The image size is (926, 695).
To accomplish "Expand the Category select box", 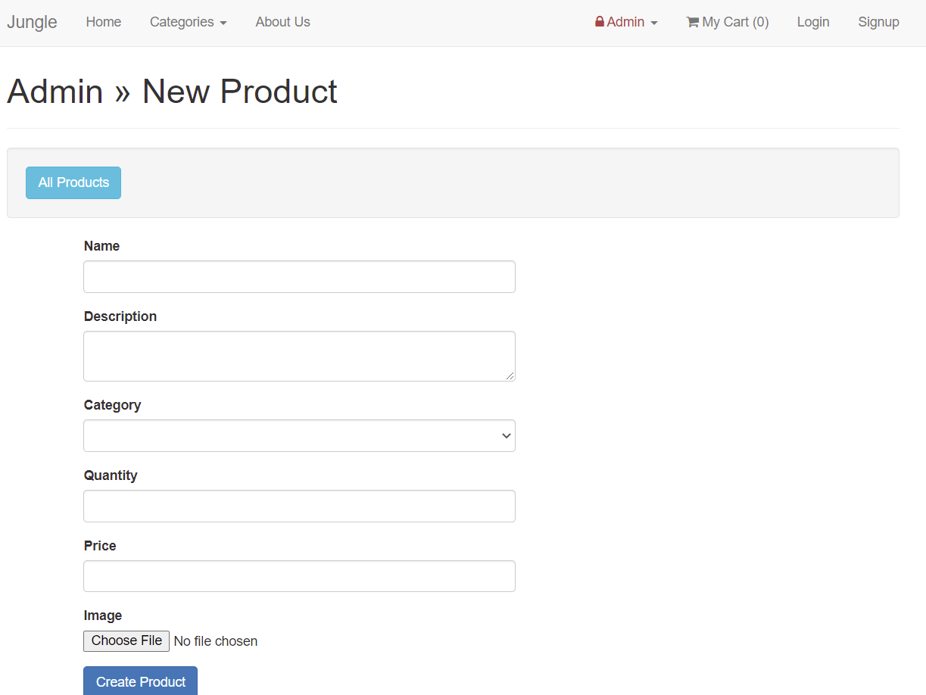I will [x=299, y=435].
